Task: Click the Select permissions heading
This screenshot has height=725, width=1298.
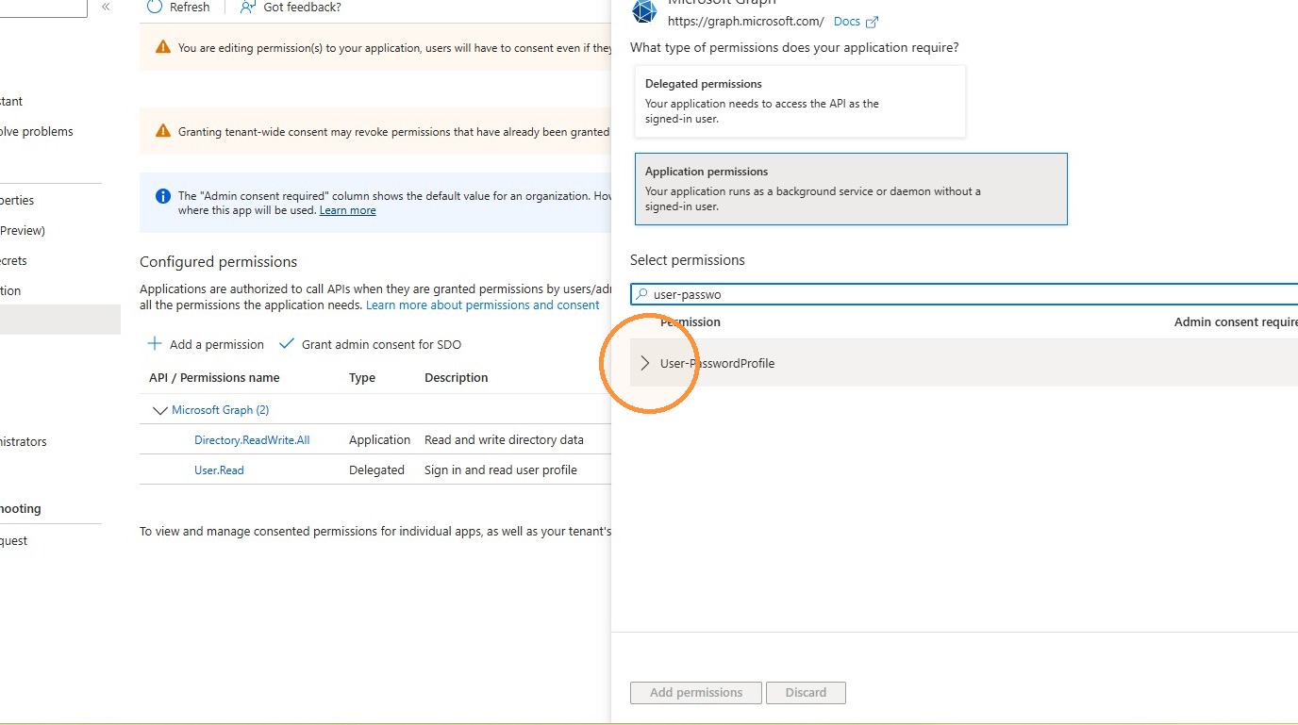Action: click(x=688, y=260)
